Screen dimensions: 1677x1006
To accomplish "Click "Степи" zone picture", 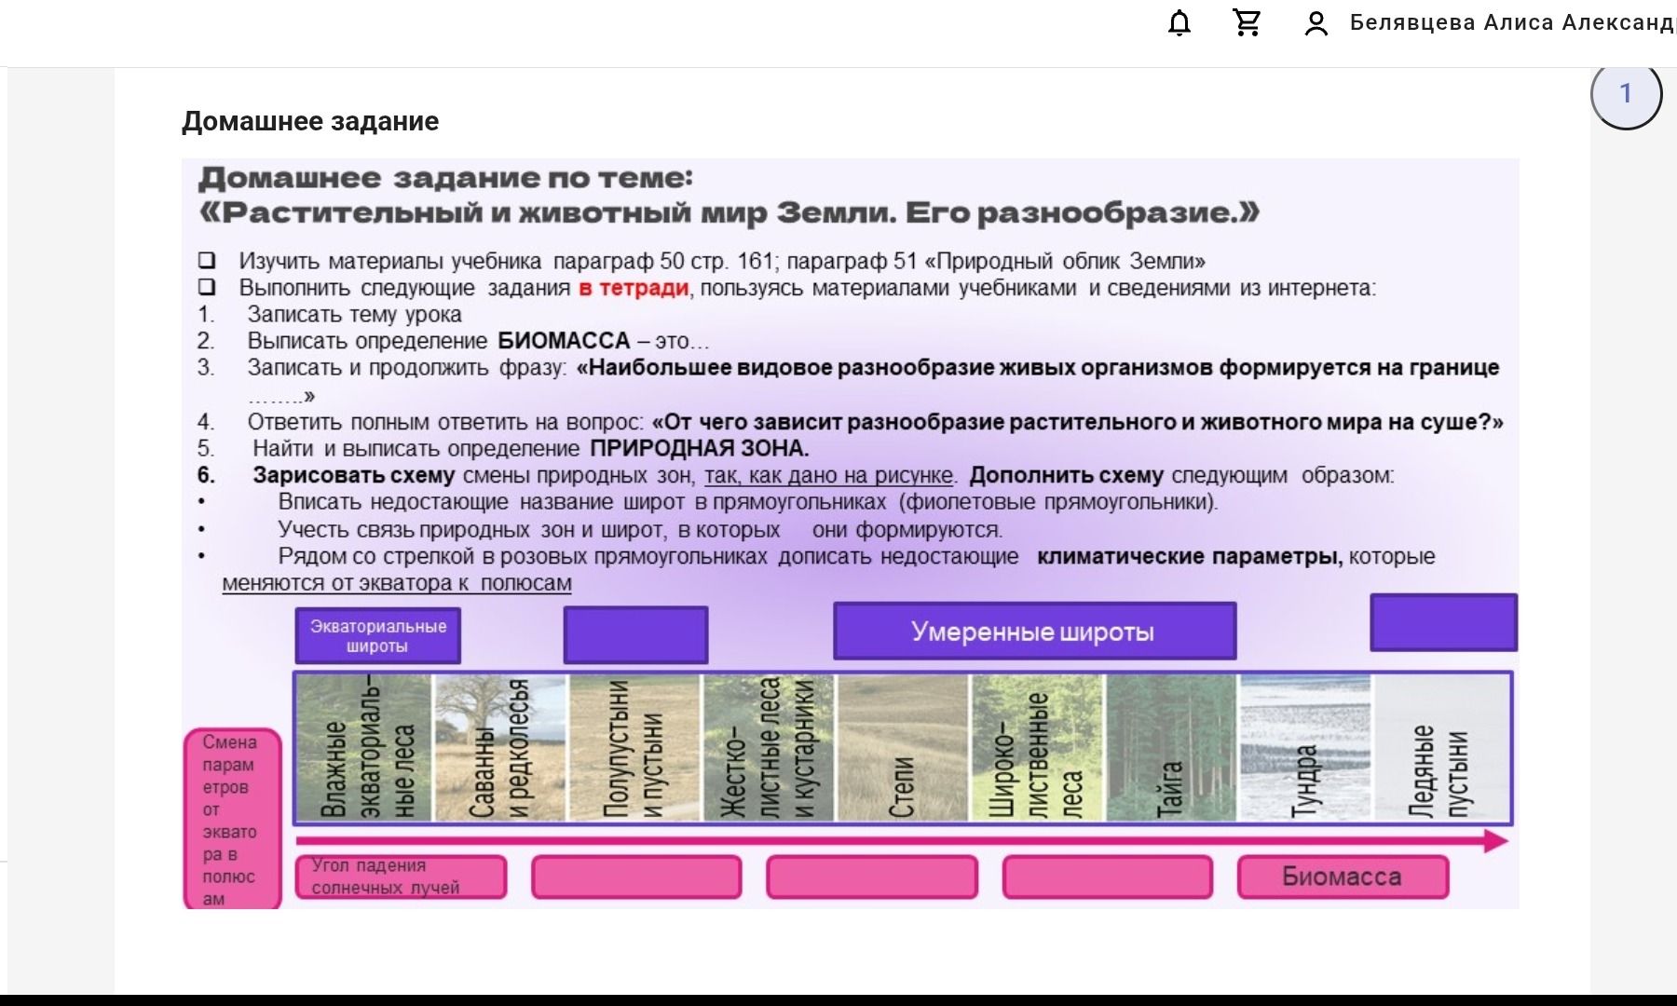I will [x=903, y=748].
